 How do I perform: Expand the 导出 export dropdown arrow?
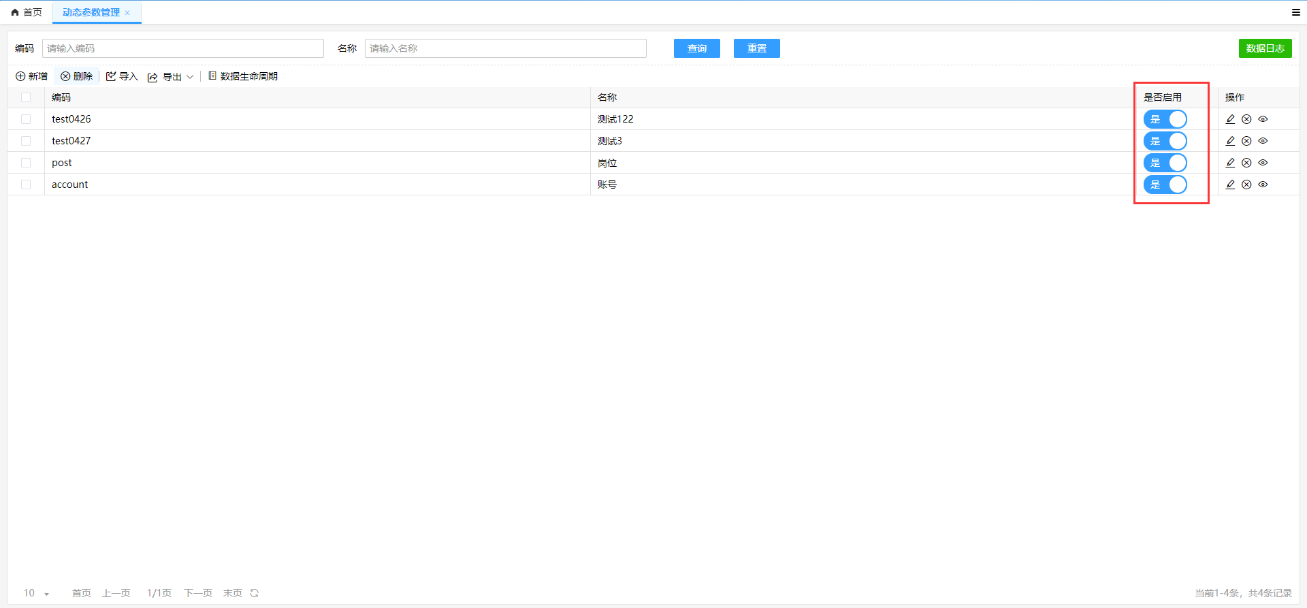coord(190,77)
